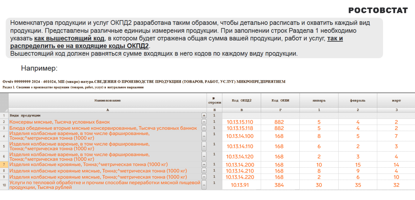Click OKPD2 code cell 10.13.14.120
415x200 pixels.
pos(242,156)
